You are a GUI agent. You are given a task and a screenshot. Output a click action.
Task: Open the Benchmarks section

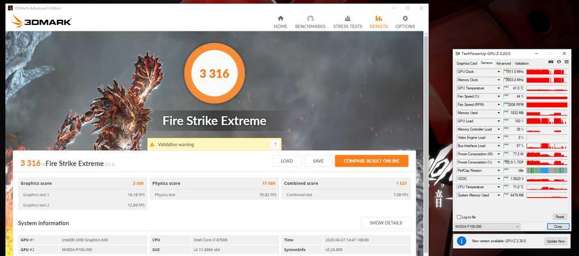coord(310,22)
